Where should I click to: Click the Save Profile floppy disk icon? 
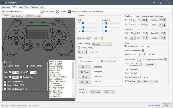pyautogui.click(x=42, y=12)
